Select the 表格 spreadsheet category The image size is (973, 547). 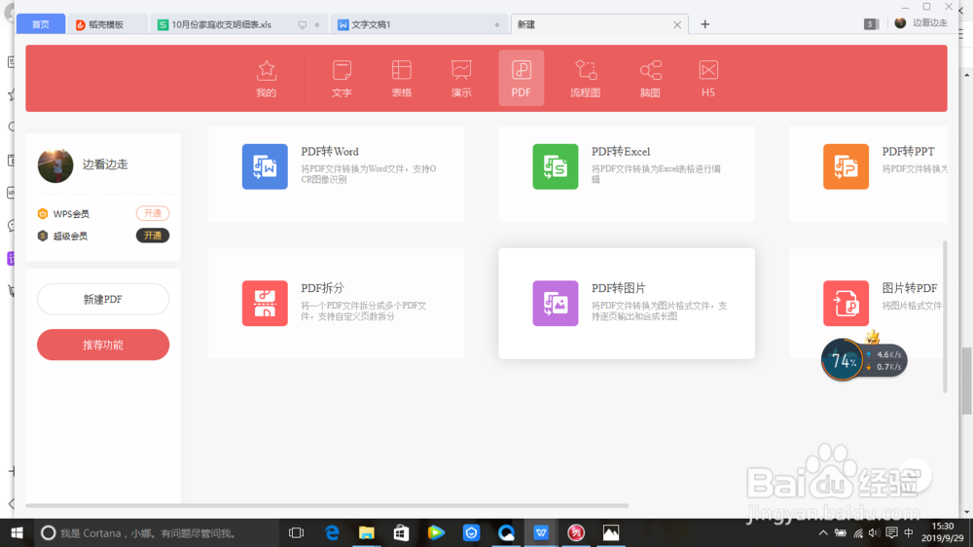point(402,79)
